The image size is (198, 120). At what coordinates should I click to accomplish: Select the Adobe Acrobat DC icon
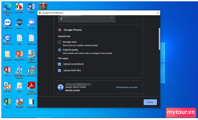pos(31,88)
